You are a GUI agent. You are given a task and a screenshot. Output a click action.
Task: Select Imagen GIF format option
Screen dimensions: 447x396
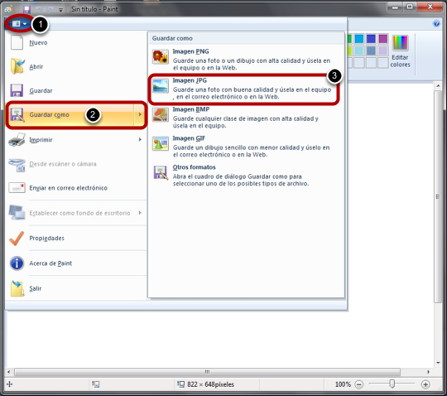click(246, 147)
